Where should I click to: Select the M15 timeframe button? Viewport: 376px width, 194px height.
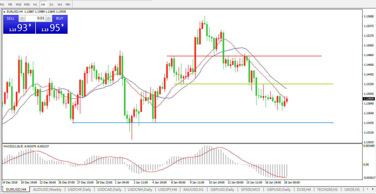click(x=19, y=4)
